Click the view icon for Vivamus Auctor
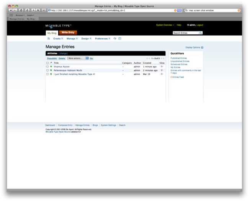The height and width of the screenshot is (201, 249). coord(162,67)
